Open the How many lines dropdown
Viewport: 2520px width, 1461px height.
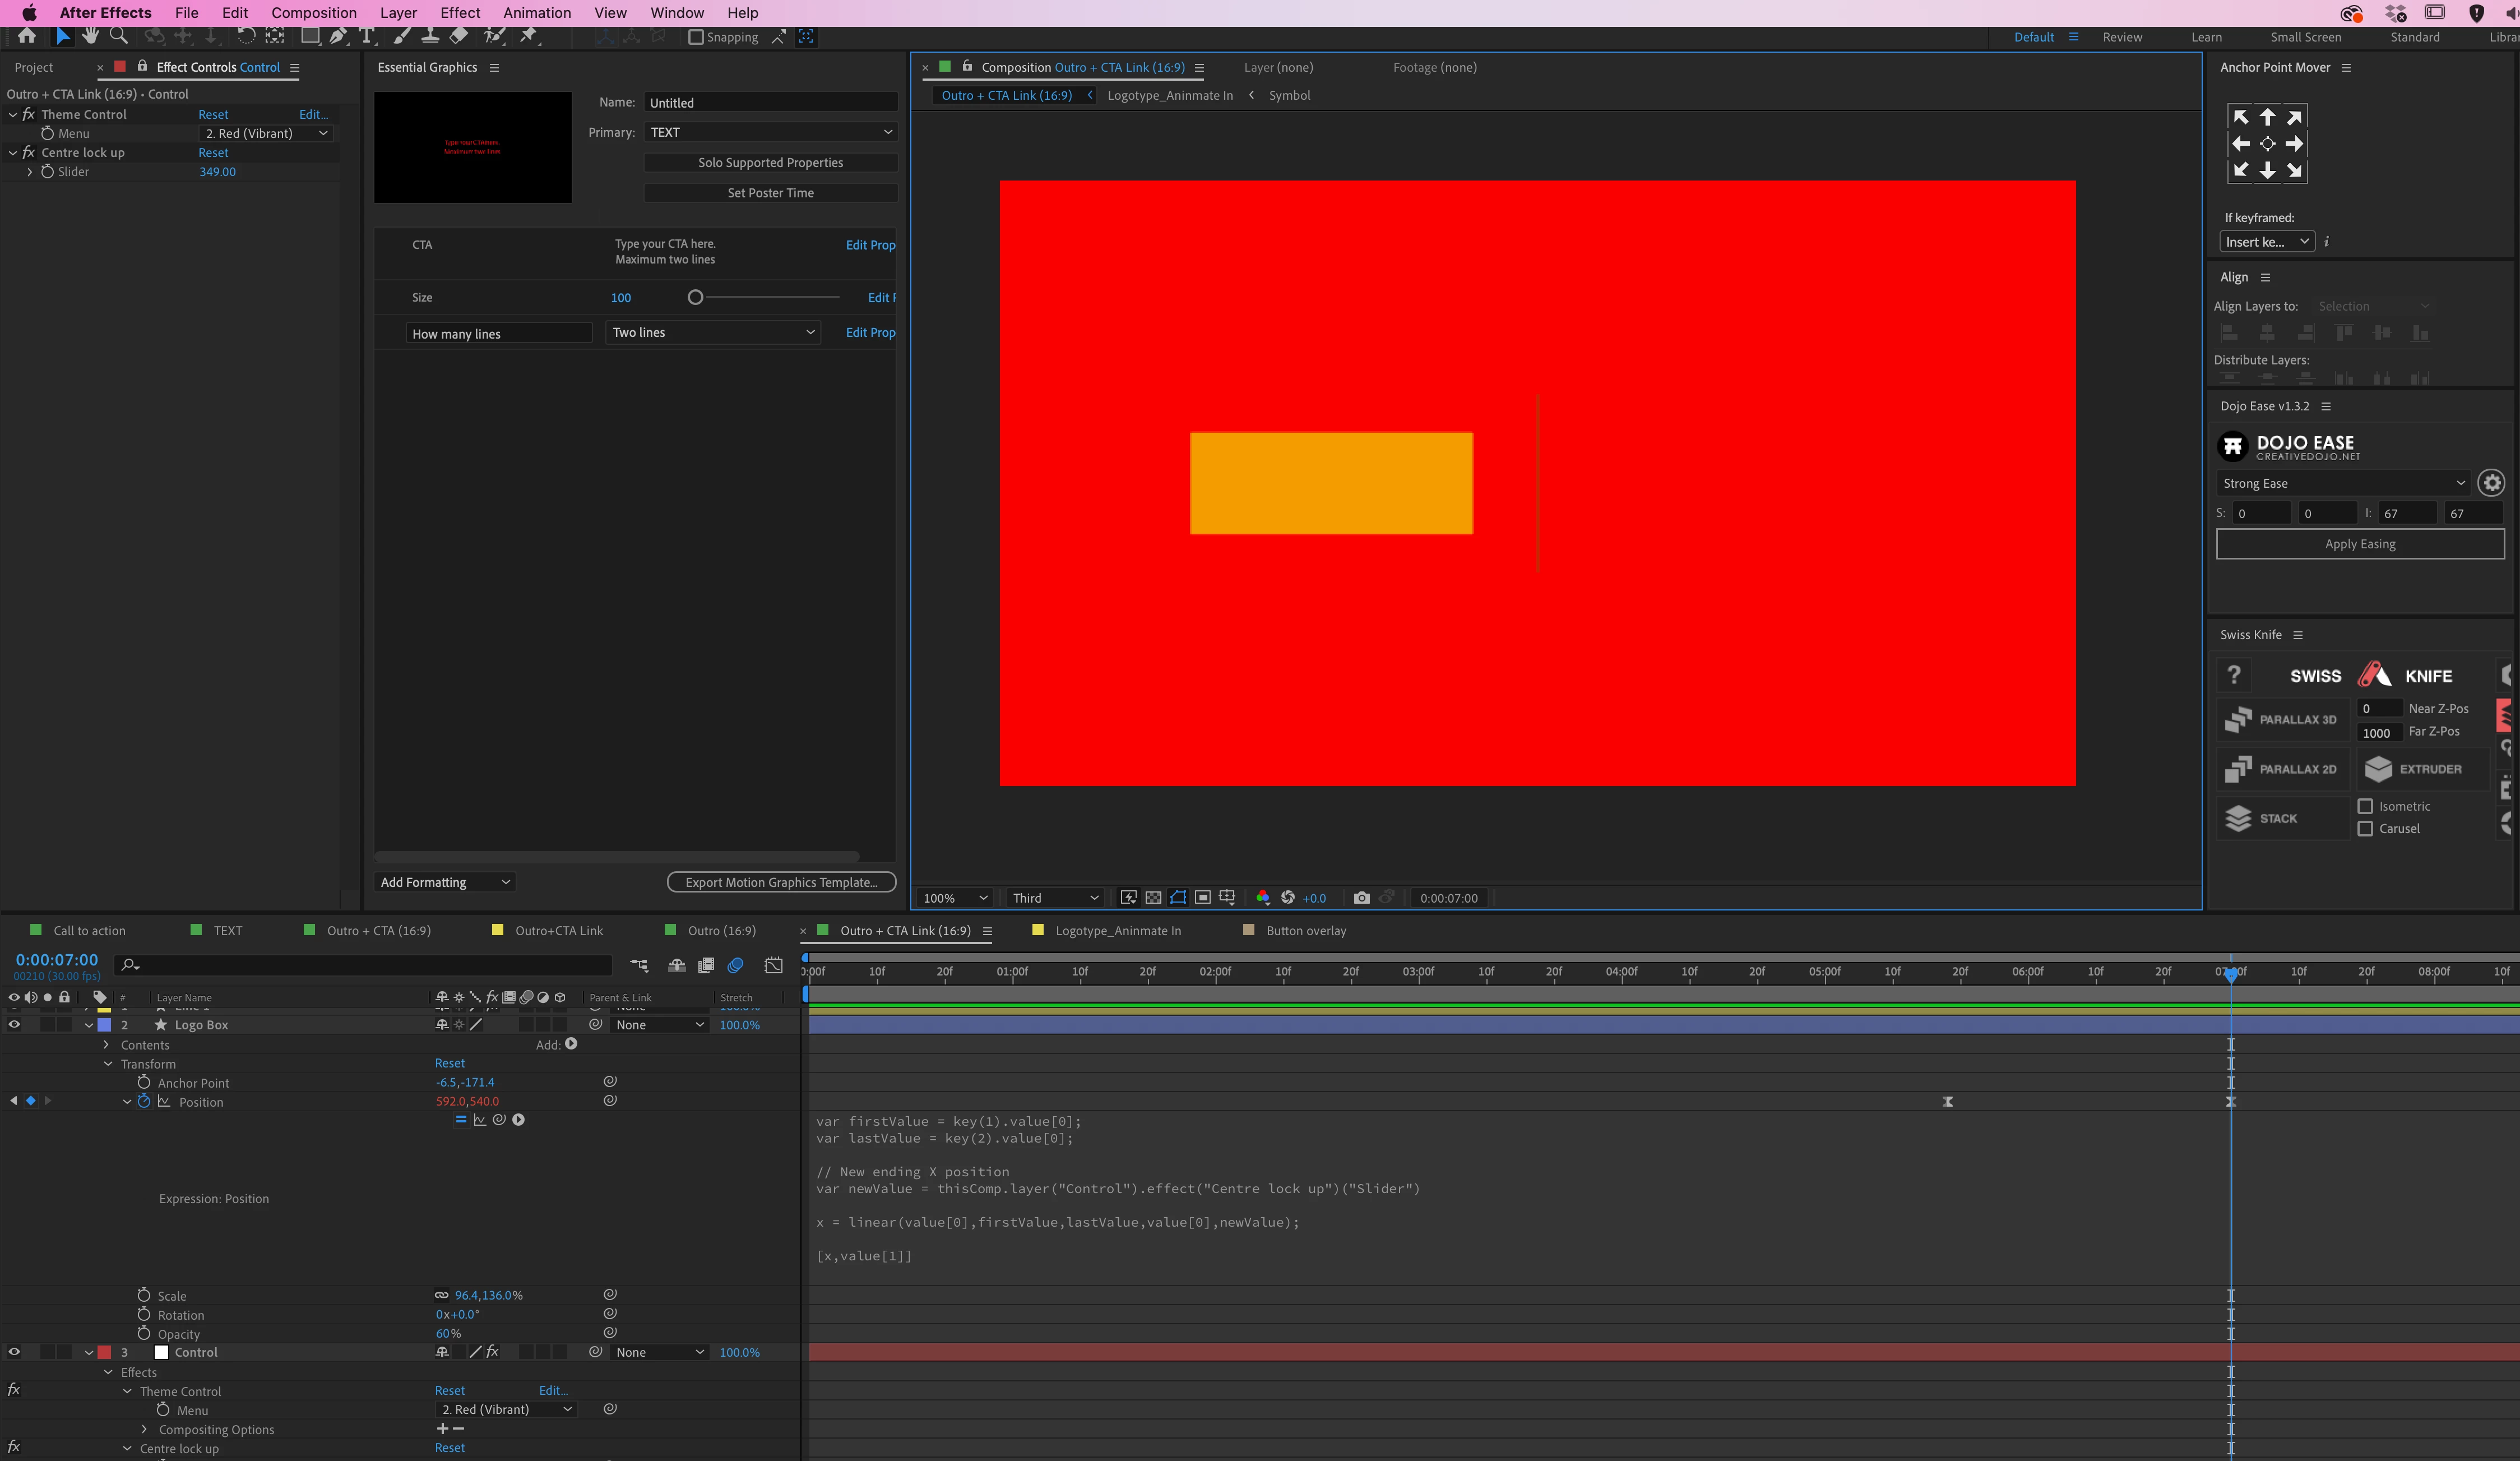click(713, 333)
